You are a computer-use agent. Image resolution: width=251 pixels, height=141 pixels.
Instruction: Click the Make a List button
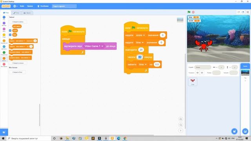pos(18,63)
